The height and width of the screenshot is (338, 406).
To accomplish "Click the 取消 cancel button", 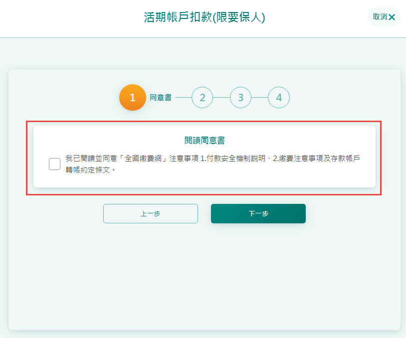I will (380, 17).
